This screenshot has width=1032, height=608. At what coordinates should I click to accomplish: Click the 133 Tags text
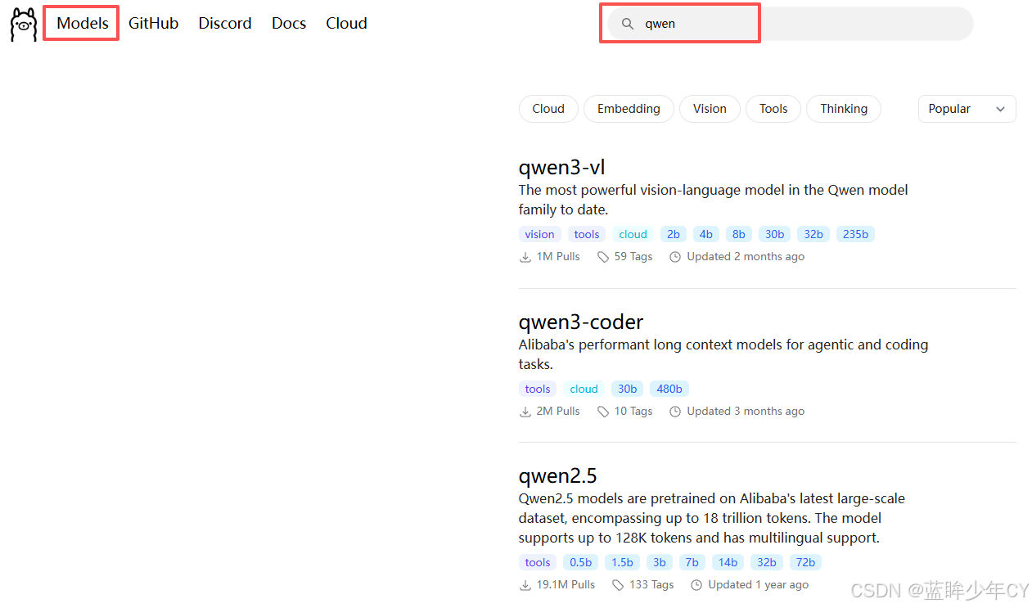[x=651, y=585]
